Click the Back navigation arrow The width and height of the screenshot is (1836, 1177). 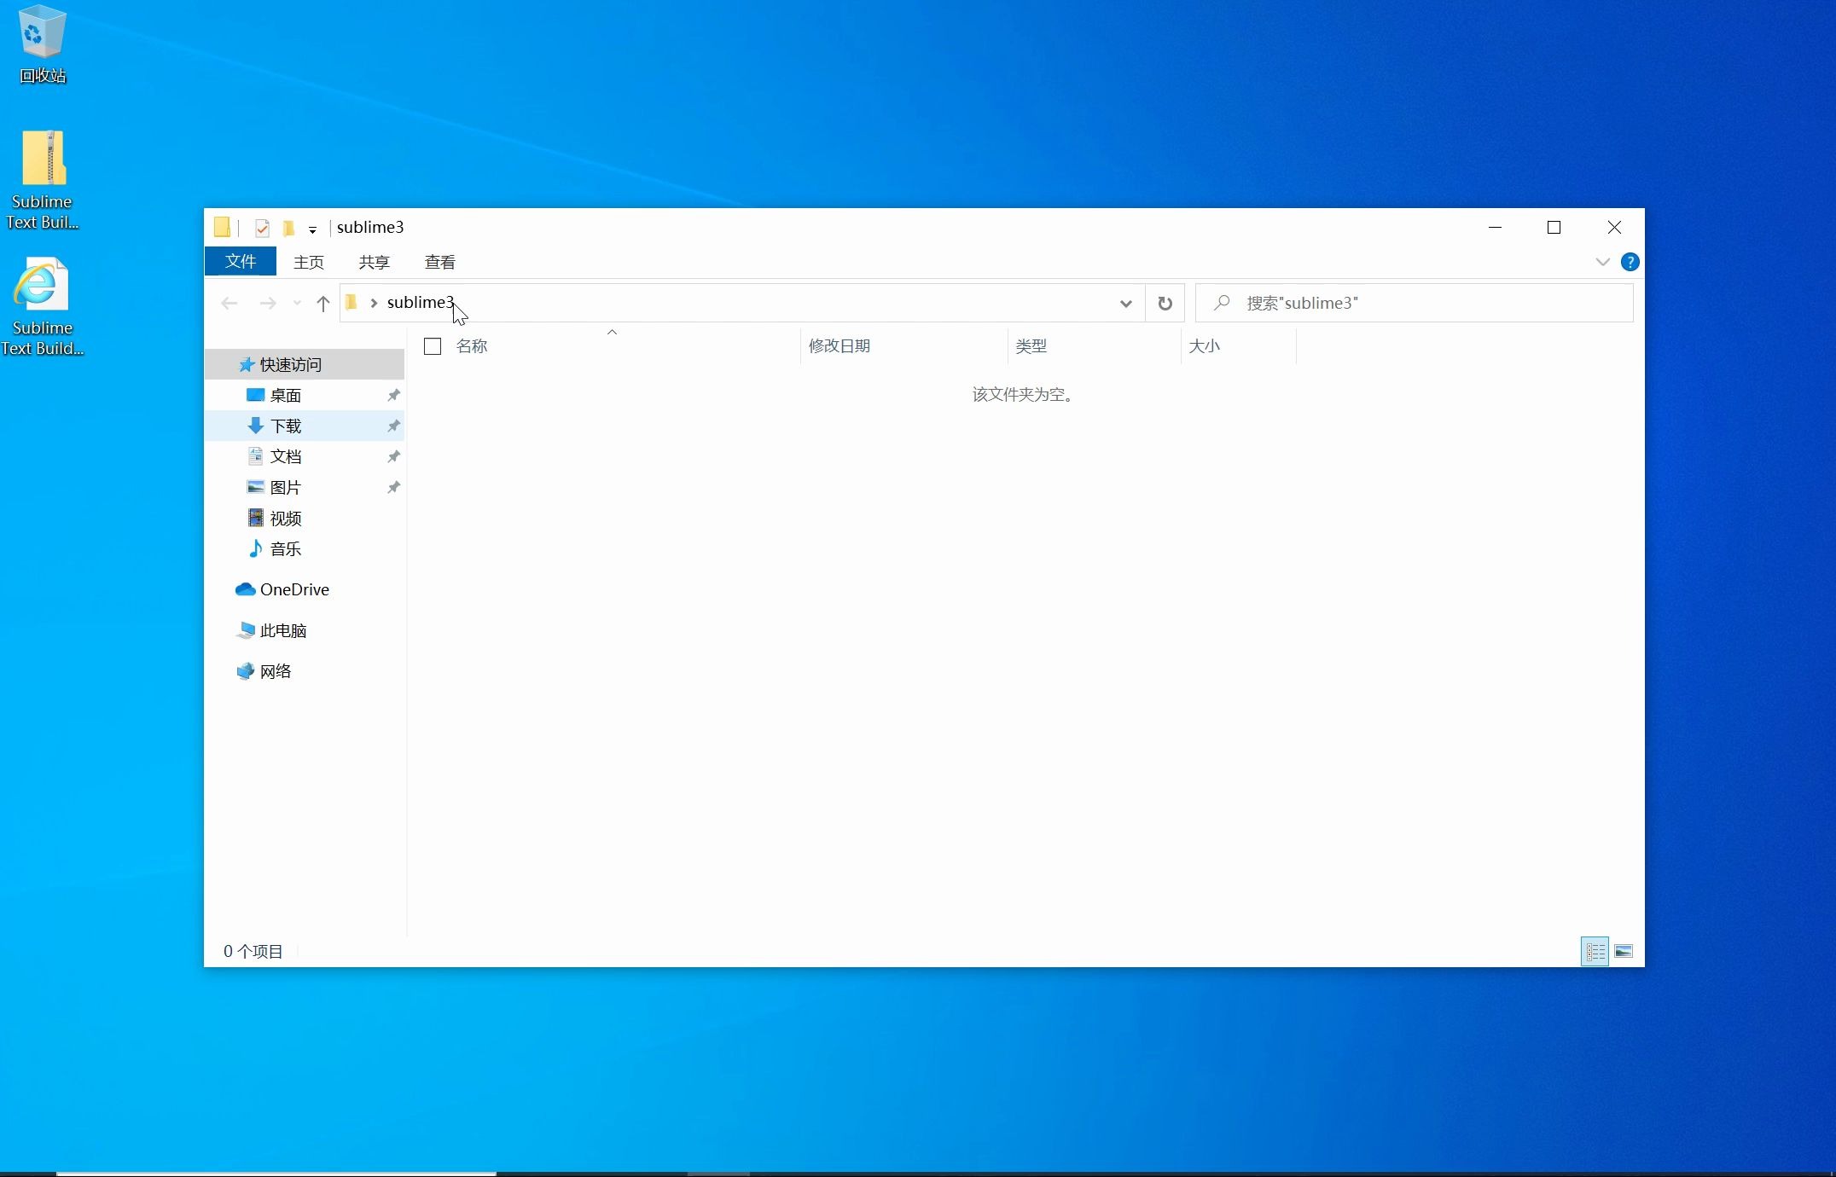pyautogui.click(x=229, y=303)
